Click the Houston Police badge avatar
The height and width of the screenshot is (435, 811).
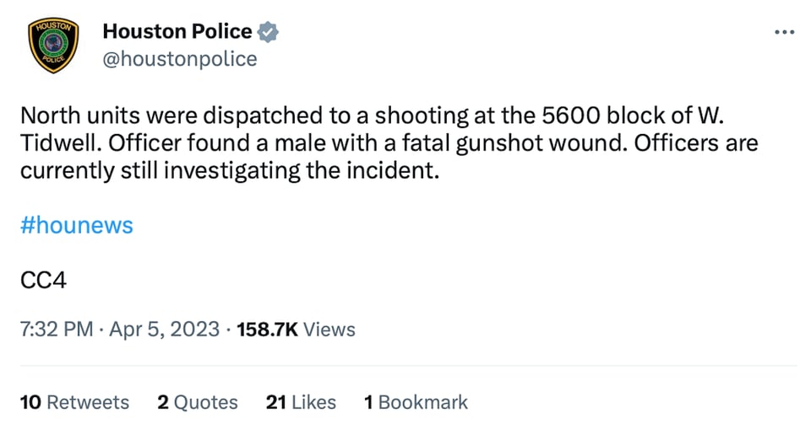point(53,45)
